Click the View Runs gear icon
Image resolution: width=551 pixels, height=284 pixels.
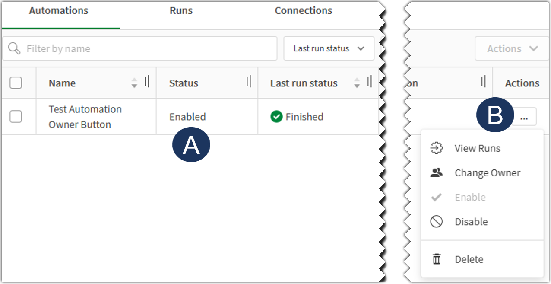437,148
